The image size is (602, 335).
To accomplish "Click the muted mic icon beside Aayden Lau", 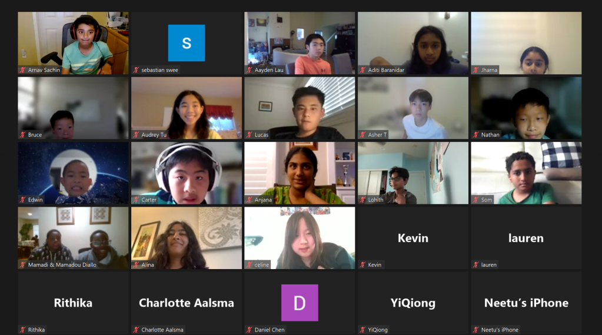I will tap(250, 70).
